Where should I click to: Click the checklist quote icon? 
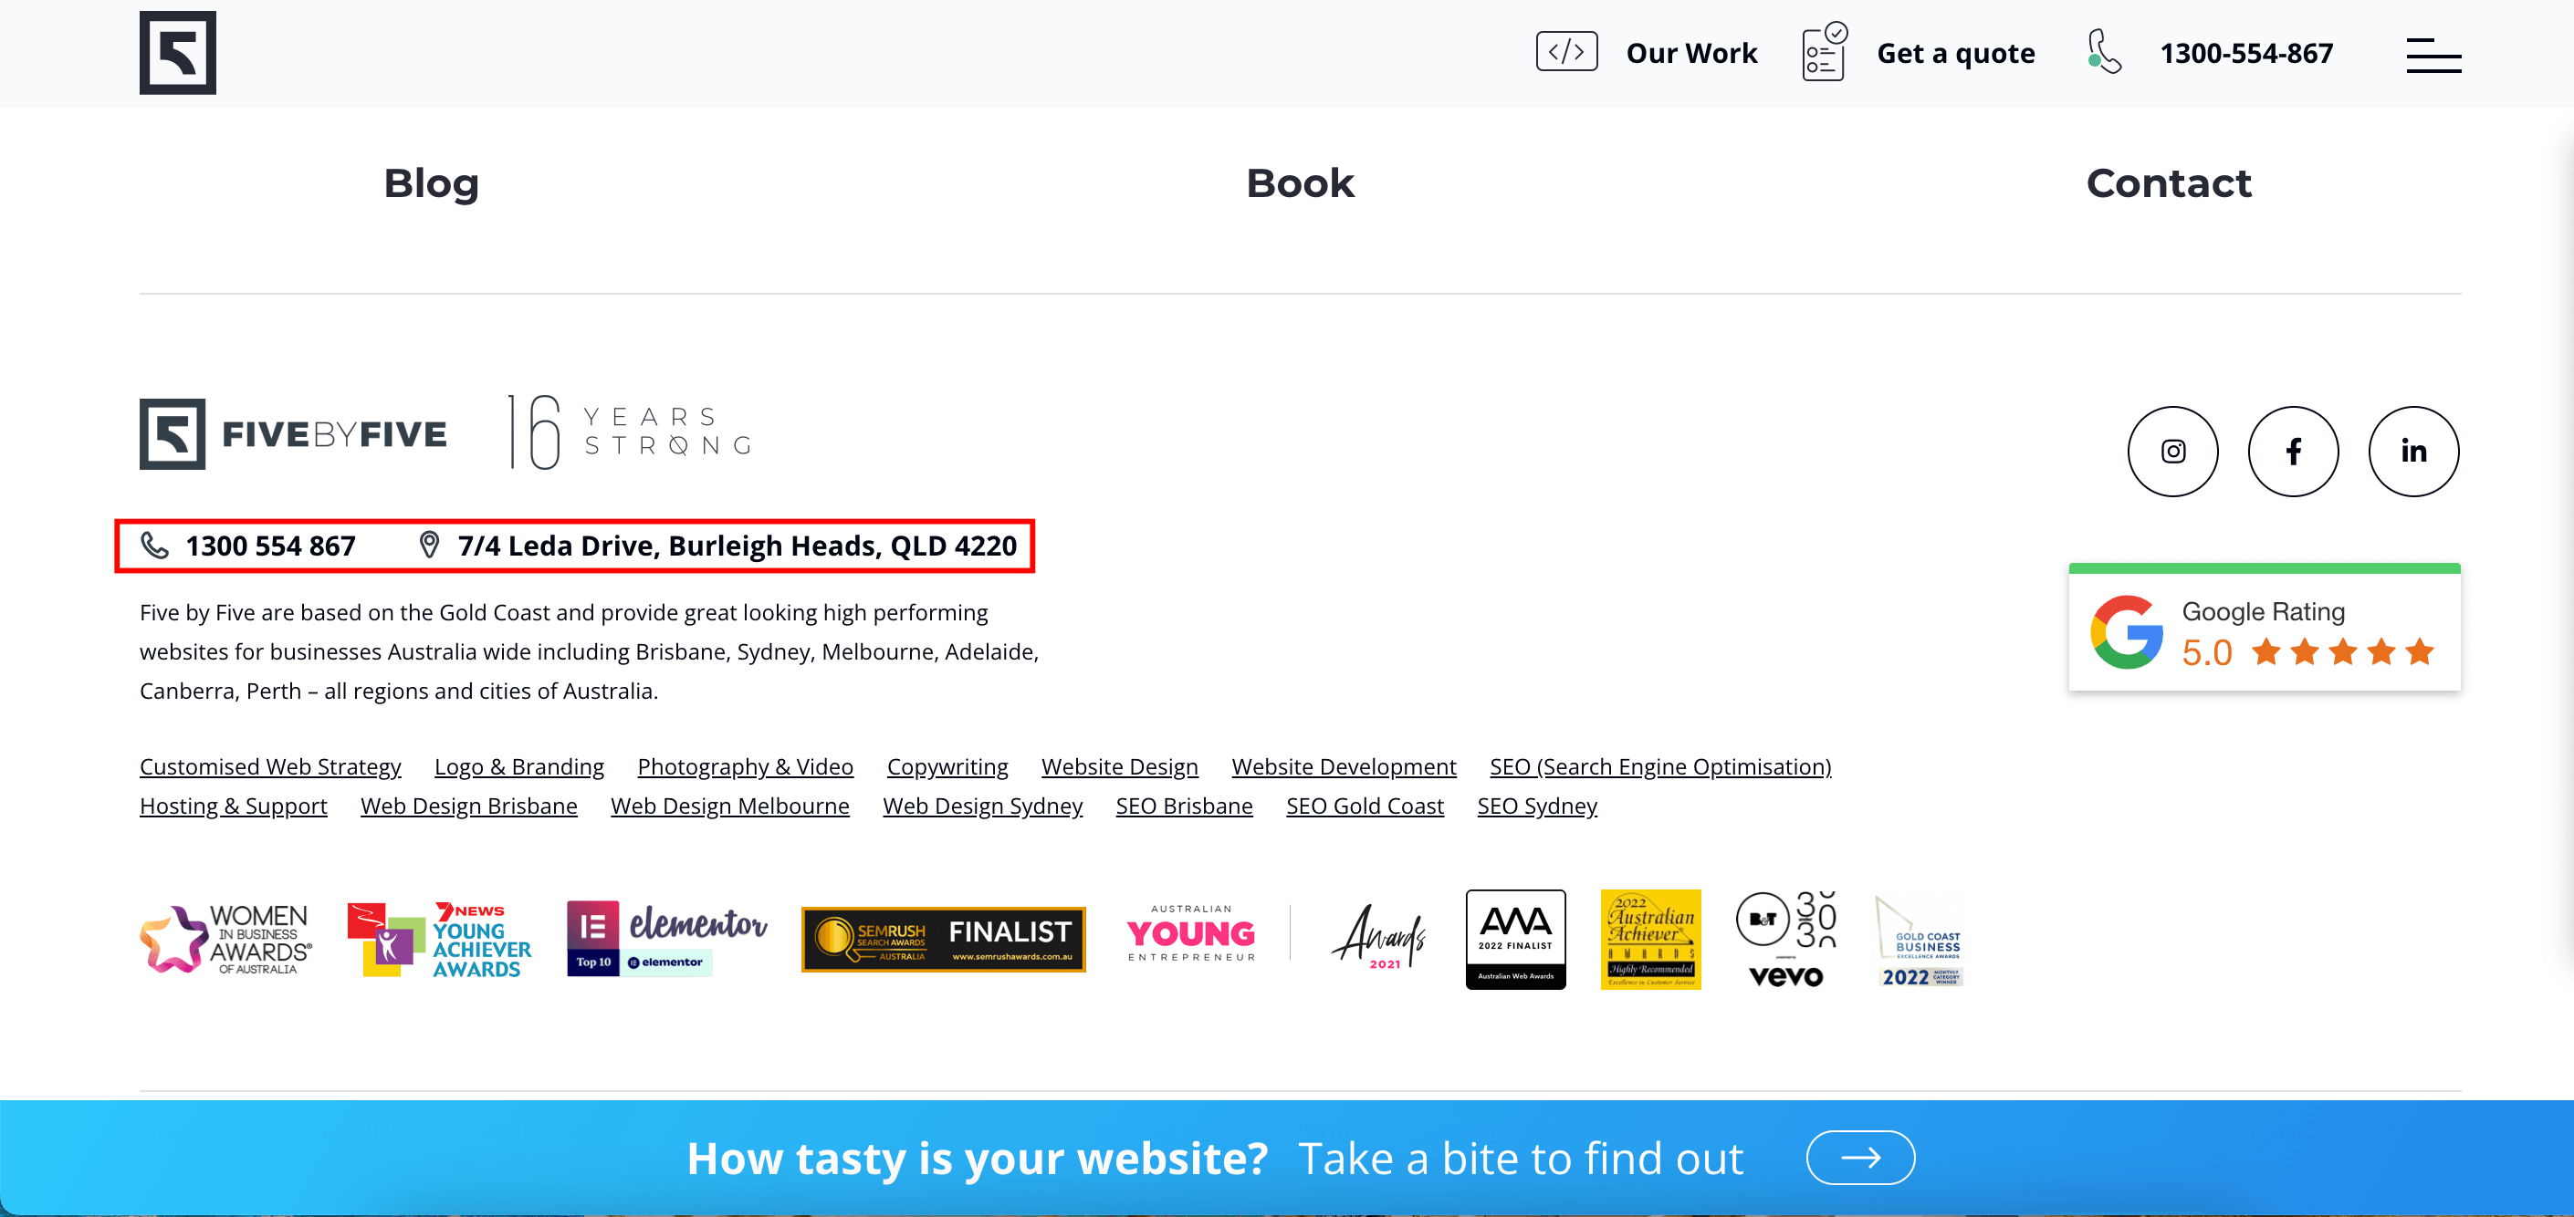pos(1823,52)
